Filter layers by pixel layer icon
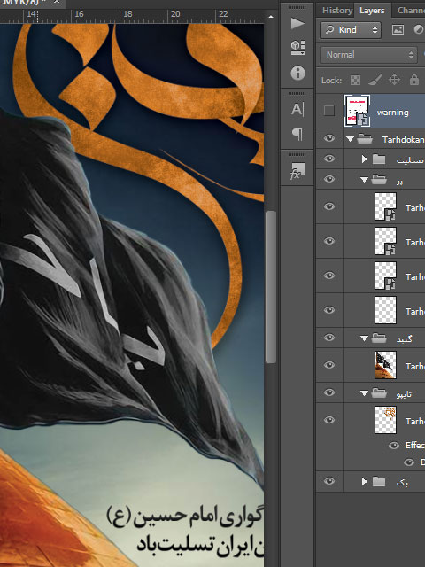Image resolution: width=425 pixels, height=567 pixels. (x=398, y=29)
